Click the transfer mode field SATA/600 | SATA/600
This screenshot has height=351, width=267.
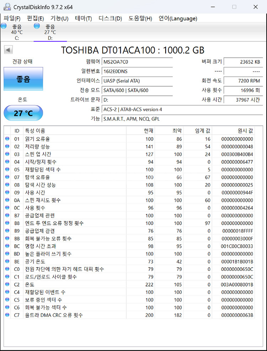click(137, 91)
